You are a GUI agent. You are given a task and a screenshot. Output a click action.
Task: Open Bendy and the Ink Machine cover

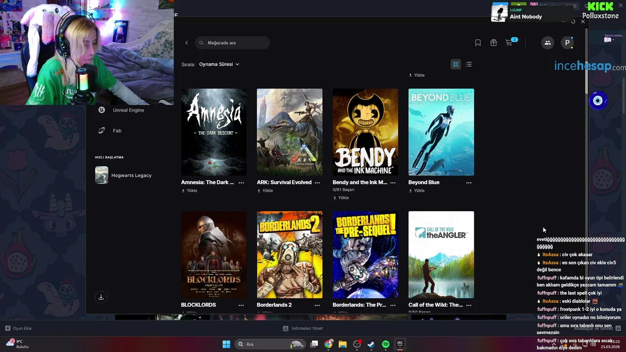(x=365, y=132)
